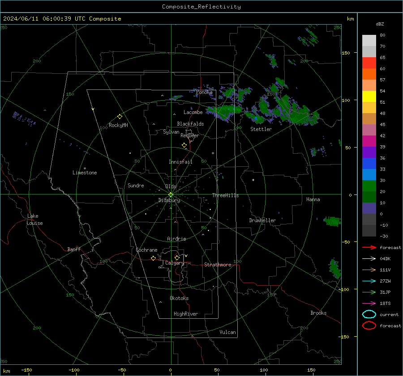This screenshot has width=403, height=376.
Task: Click the red forecast arrow in the legend
Action: coord(369,247)
